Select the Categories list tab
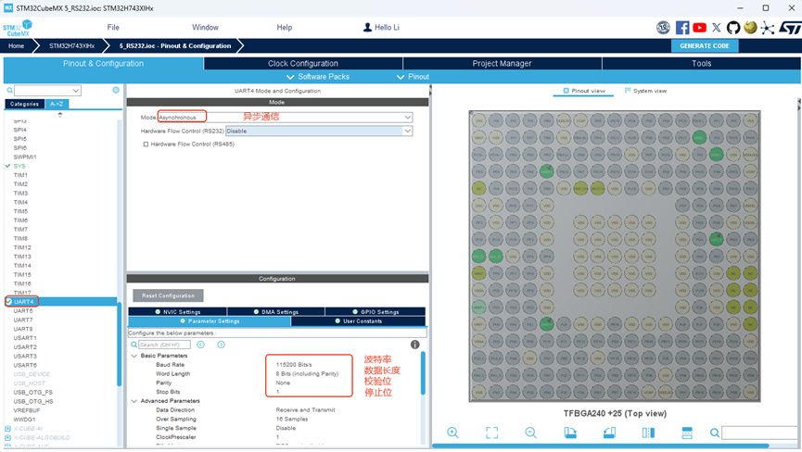Image resolution: width=802 pixels, height=452 pixels. (24, 104)
